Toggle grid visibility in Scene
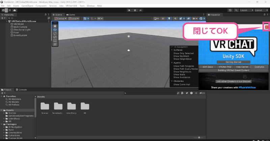The height and width of the screenshot is (141, 270). click(x=85, y=19)
